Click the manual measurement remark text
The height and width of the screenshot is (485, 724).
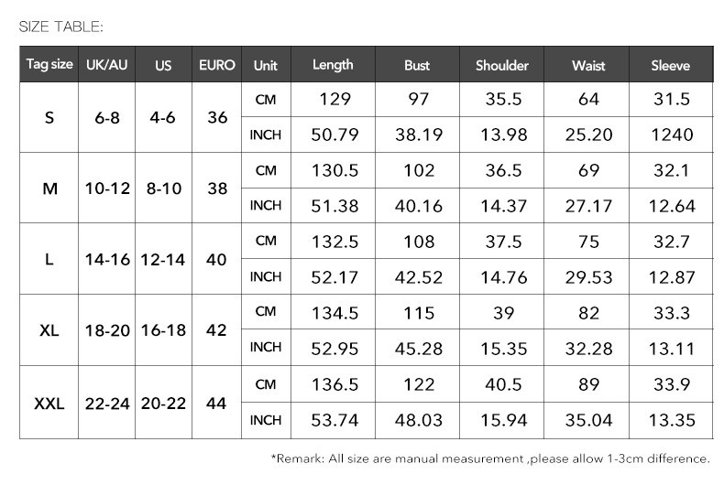pos(490,458)
